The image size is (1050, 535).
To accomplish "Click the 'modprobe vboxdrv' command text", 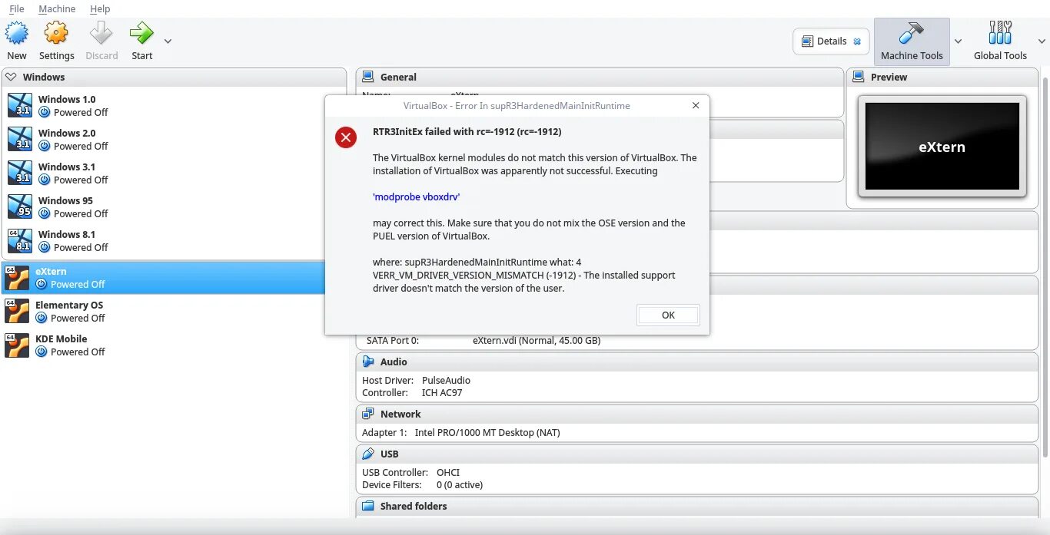I will point(416,196).
